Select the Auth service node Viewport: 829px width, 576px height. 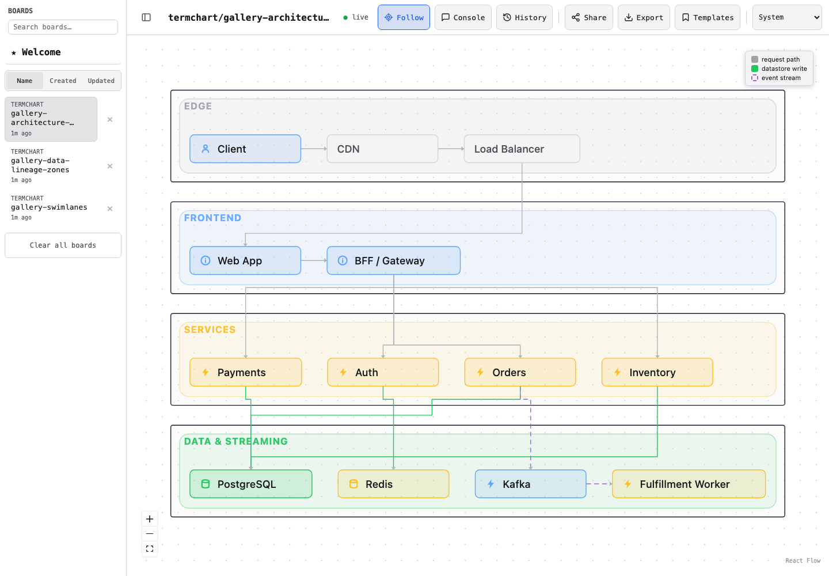click(x=383, y=372)
